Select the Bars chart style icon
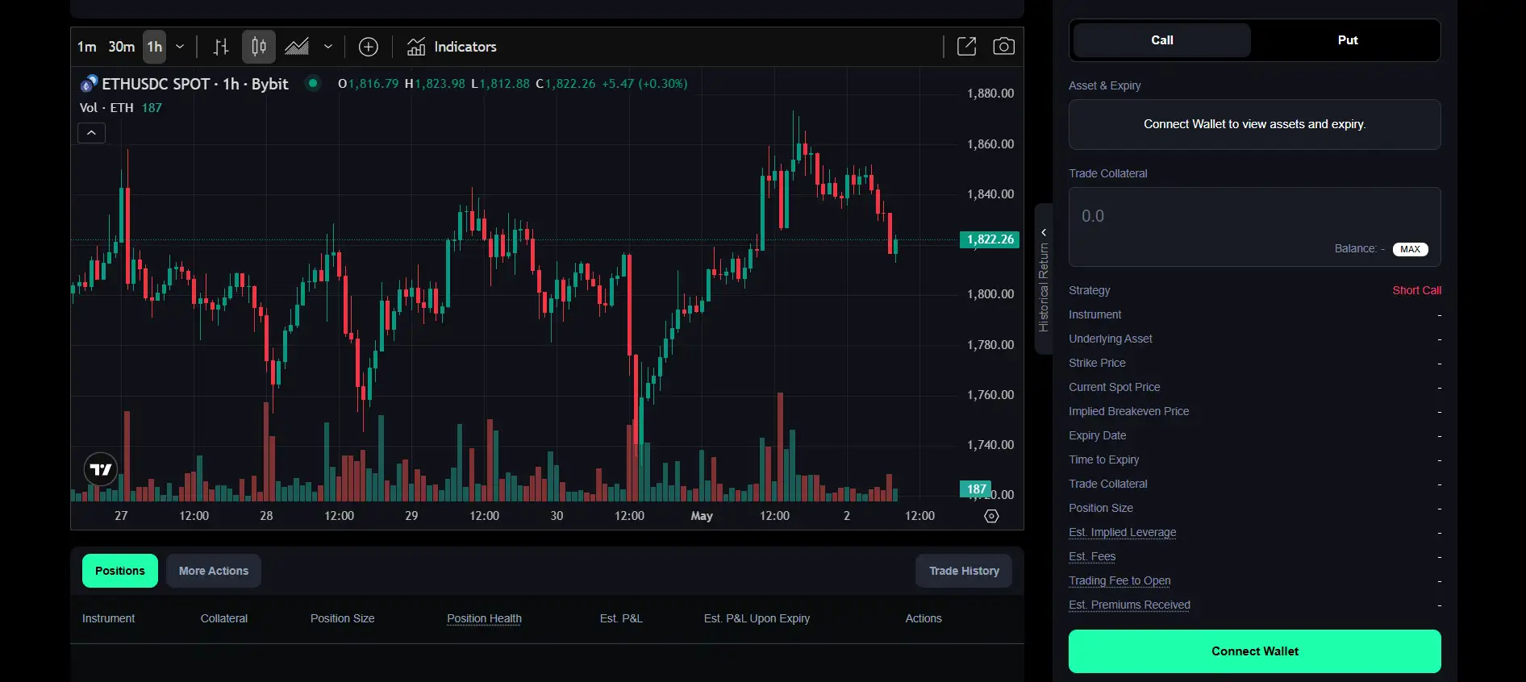Screen dimensions: 1526x682 coord(221,47)
